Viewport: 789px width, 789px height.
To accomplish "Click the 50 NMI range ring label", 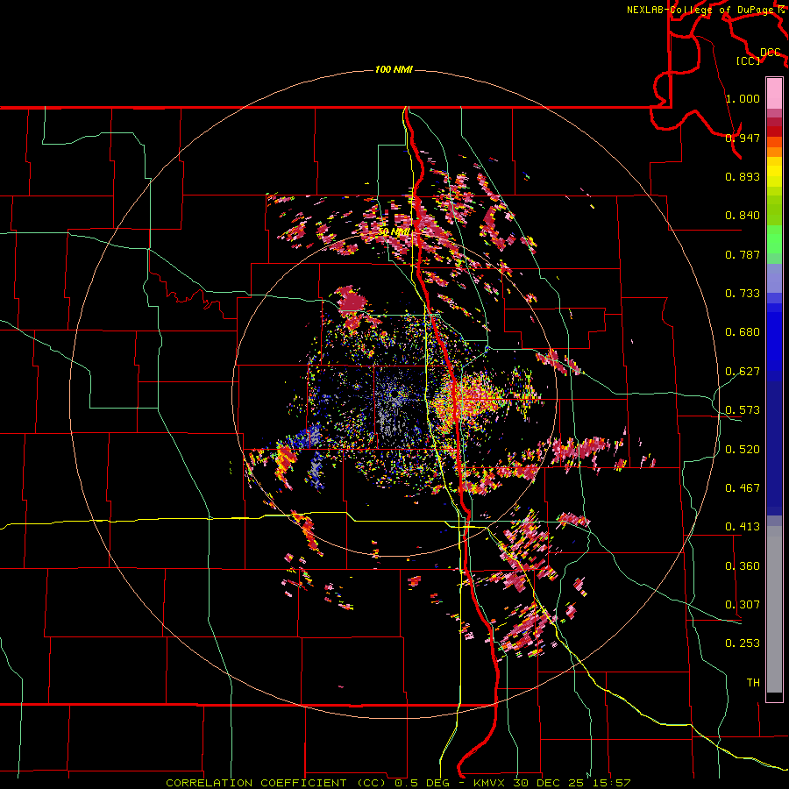I will tap(394, 232).
